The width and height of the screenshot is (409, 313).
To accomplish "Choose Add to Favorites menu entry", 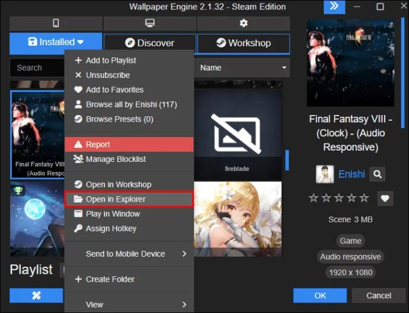I will tap(129, 90).
